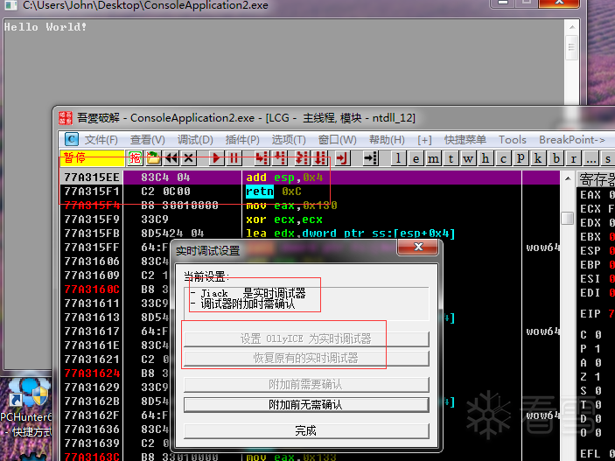Image resolution: width=615 pixels, height=461 pixels.
Task: Click the disassembly pane scrollbar thumb
Action: point(568,218)
